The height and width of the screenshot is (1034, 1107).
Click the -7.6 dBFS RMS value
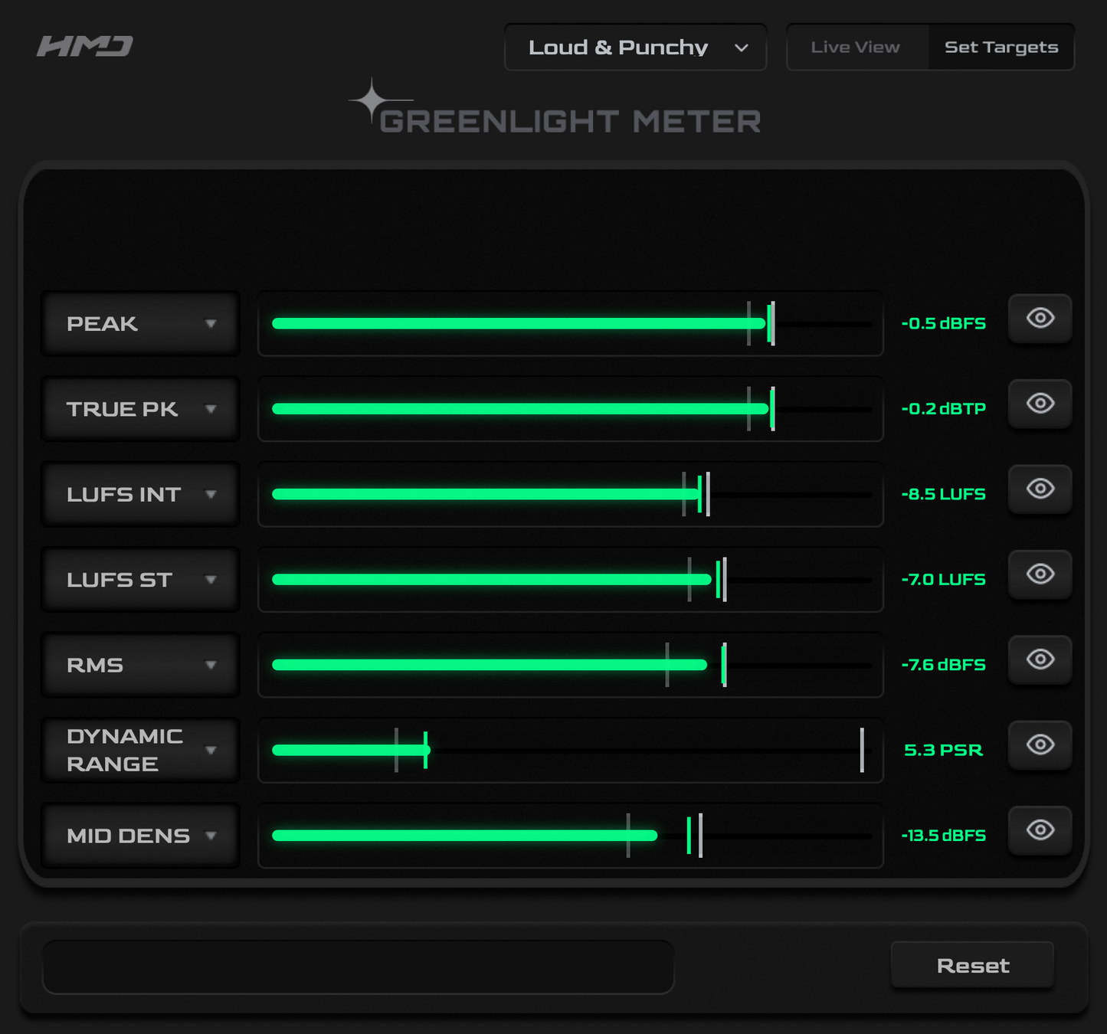coord(943,665)
